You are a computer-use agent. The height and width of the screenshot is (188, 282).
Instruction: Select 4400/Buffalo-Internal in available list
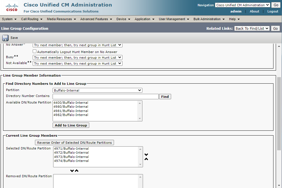tap(71, 103)
